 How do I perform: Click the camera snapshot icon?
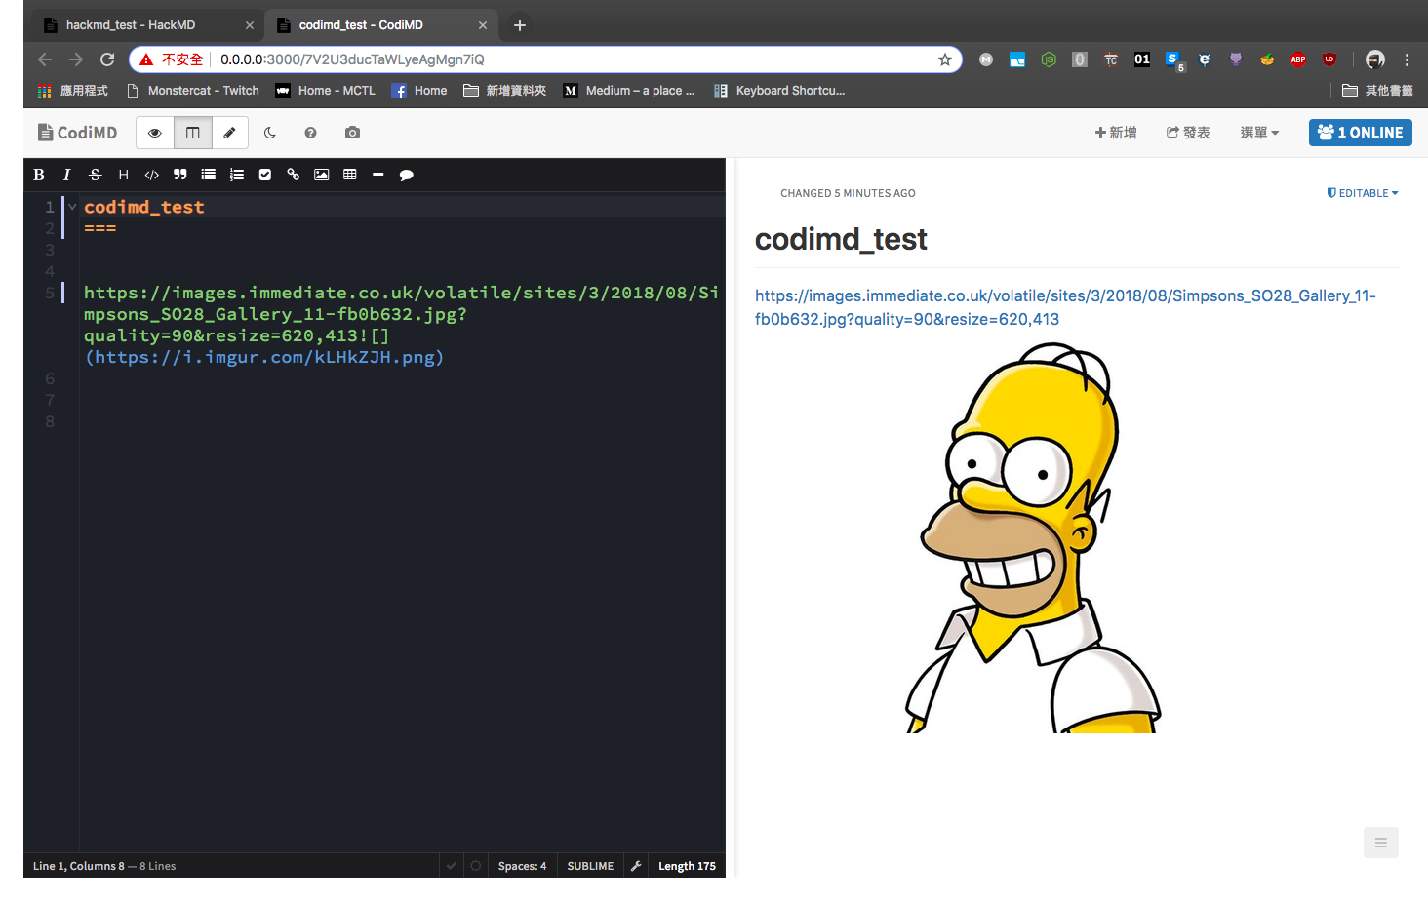(352, 133)
